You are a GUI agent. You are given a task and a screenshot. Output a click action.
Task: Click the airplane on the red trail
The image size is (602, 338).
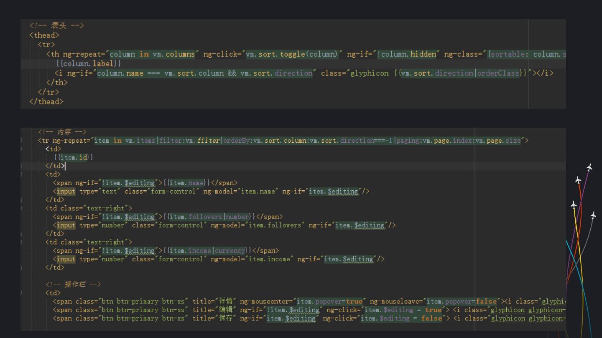pyautogui.click(x=578, y=180)
